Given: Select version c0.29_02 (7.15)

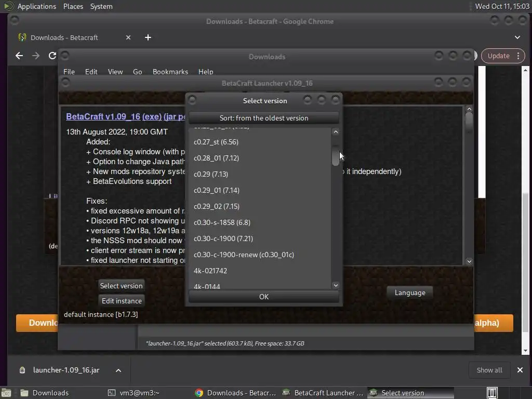Looking at the screenshot, I should [260, 206].
